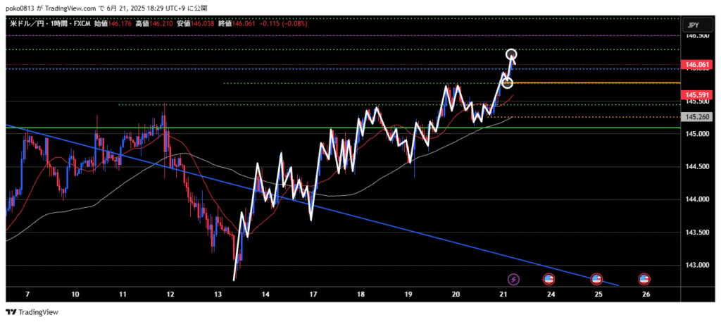Viewport: 721px width, 322px height.
Task: Click the gray 145.260 price label
Action: tap(695, 117)
